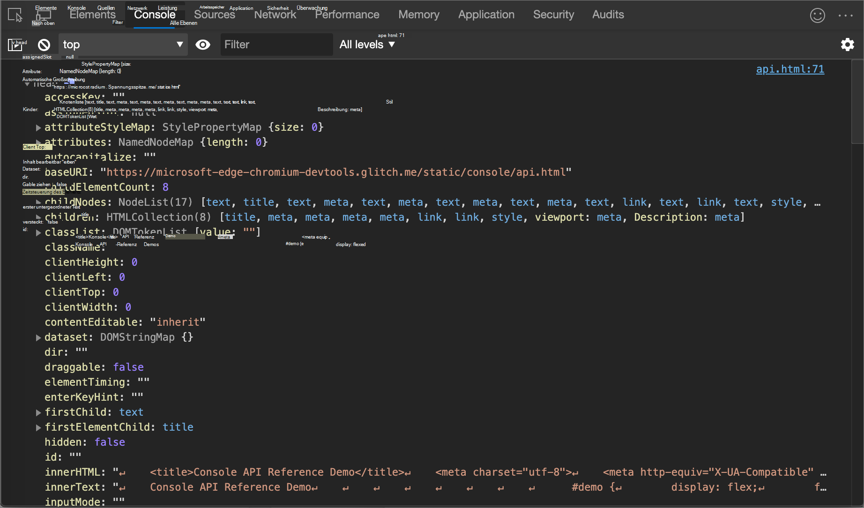Open the api.html:71 source link
Screen dimensions: 864x508
tap(790, 69)
